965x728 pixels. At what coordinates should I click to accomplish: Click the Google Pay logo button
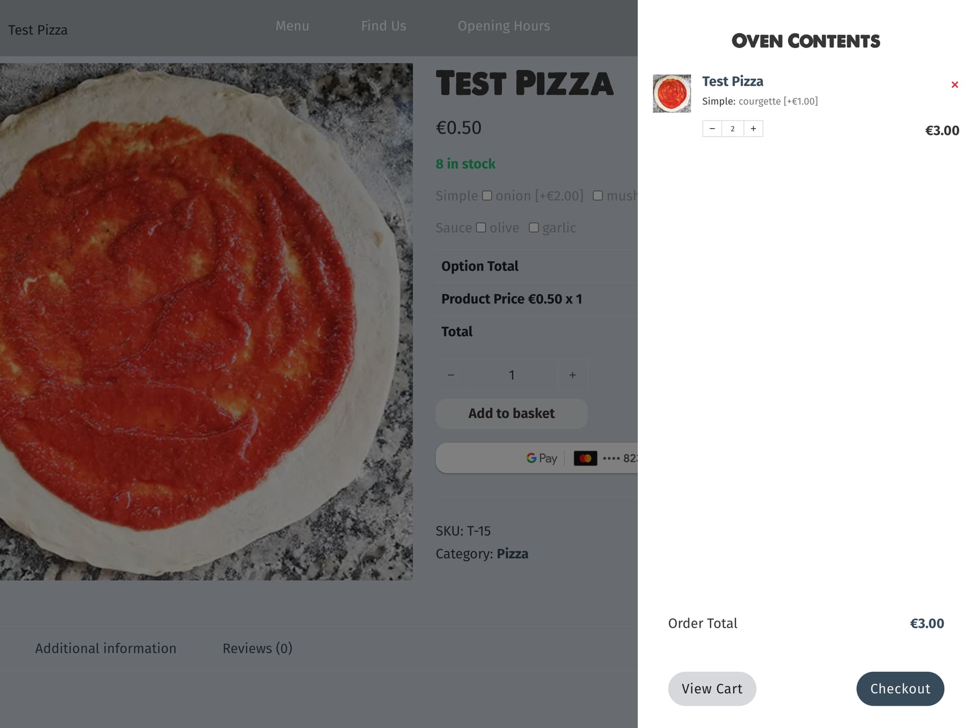tap(542, 458)
